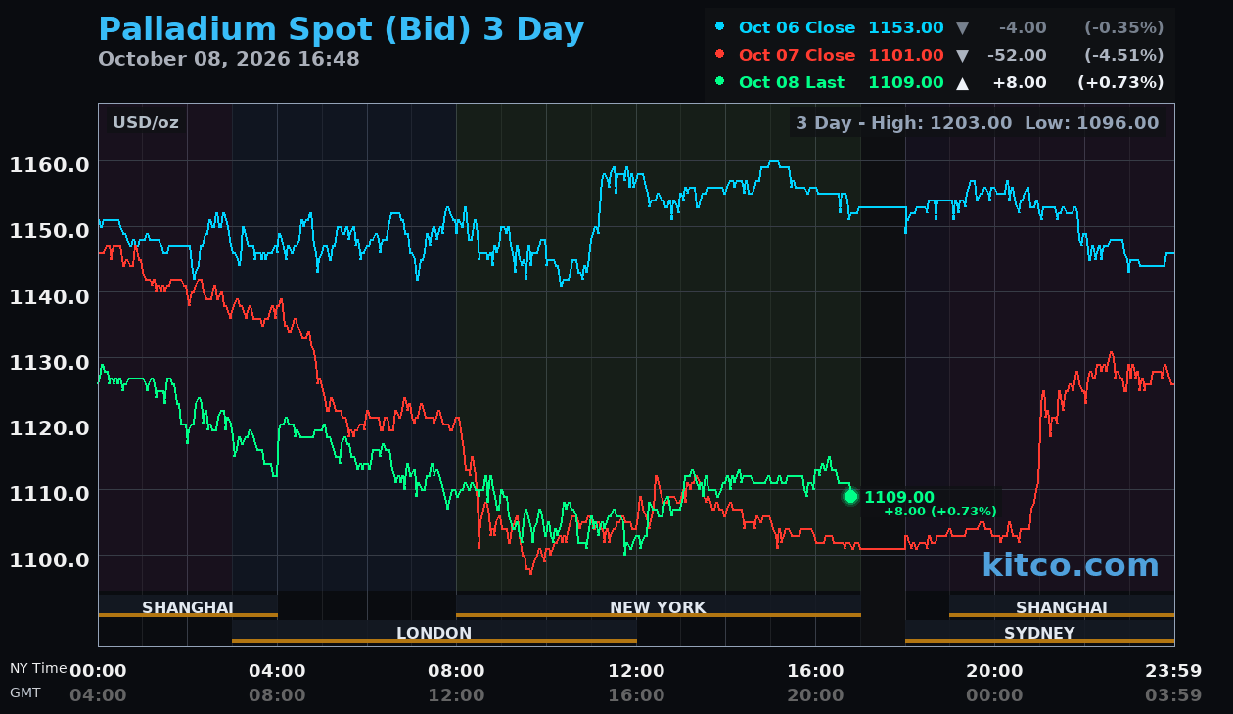
Task: Click the red Oct 07 legend dot
Action: point(720,54)
